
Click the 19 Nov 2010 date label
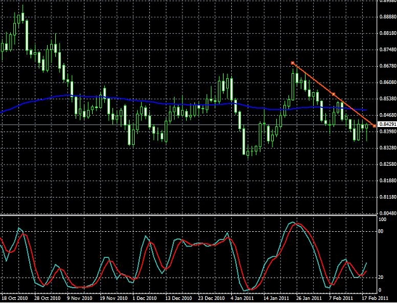coord(113,298)
